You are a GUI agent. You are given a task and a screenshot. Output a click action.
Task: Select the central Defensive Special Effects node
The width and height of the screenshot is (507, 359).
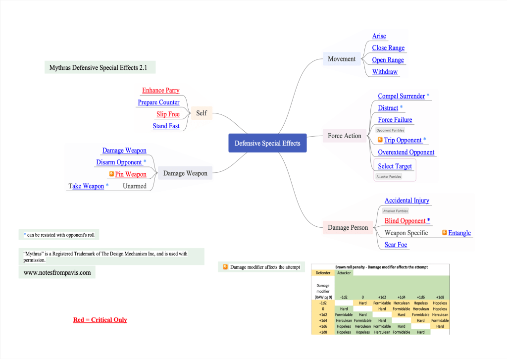pos(267,143)
